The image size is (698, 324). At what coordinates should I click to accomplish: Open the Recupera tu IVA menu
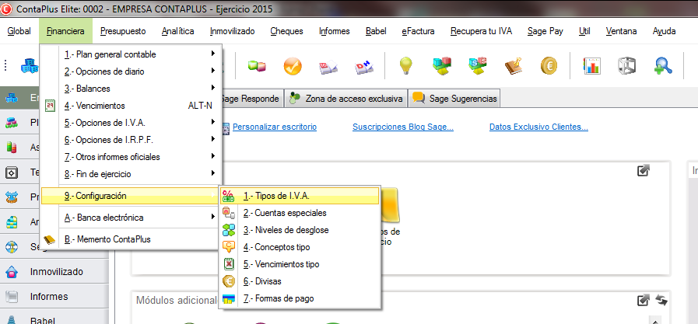click(481, 31)
